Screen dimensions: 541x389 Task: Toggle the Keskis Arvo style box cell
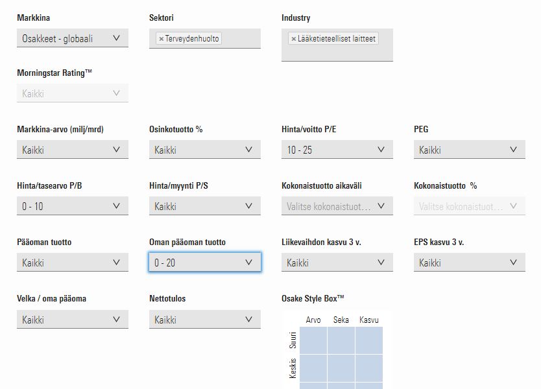313,368
